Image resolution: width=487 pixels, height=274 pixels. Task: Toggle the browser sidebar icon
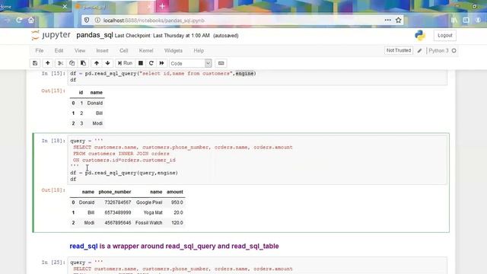[466, 21]
